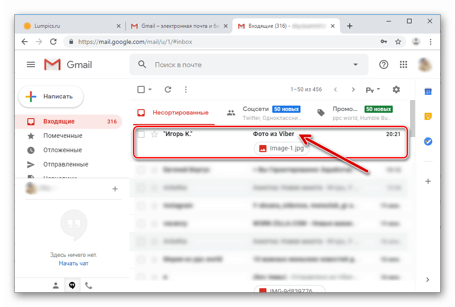The image size is (455, 307).
Task: Expand the select-all dropdown arrow
Action: pos(150,90)
